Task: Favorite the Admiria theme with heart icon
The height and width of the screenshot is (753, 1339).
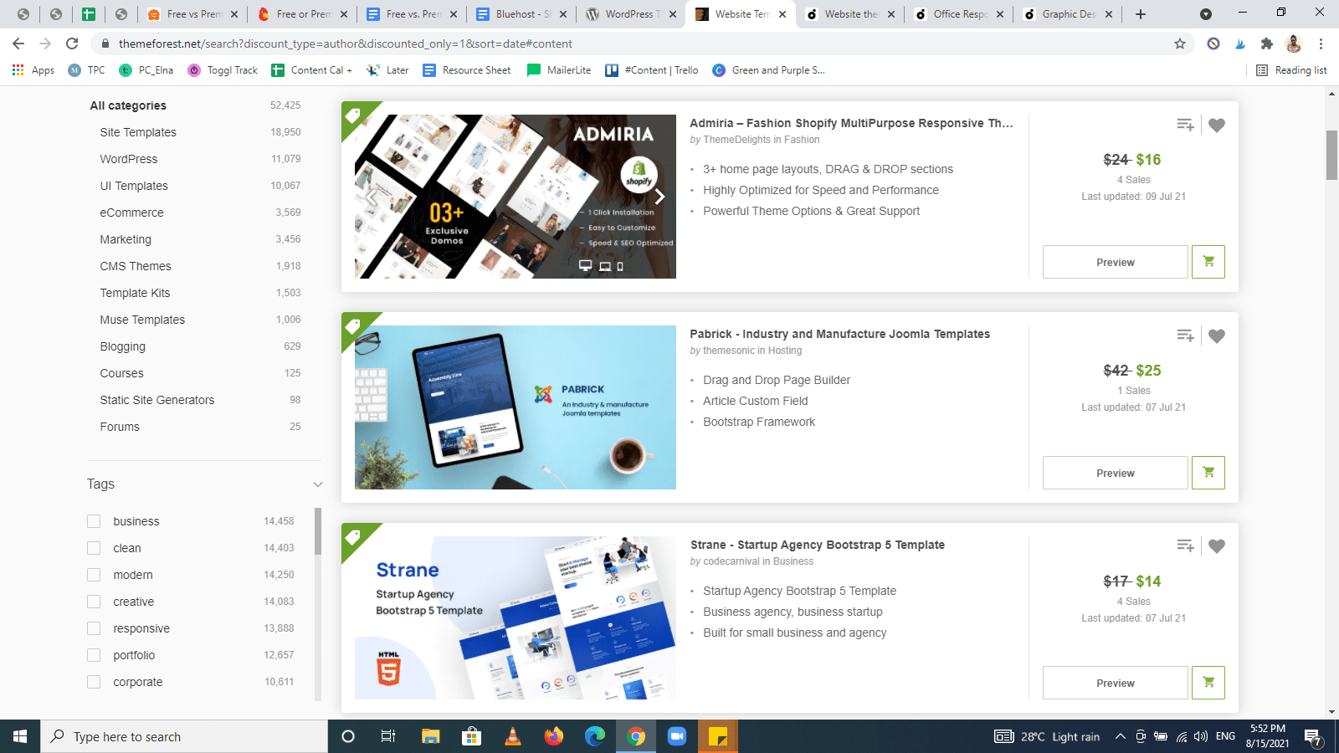Action: point(1217,125)
